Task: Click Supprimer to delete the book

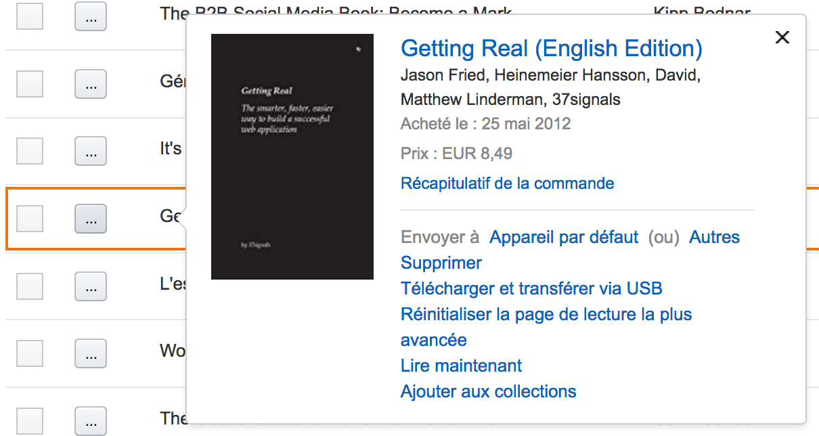Action: [x=441, y=263]
